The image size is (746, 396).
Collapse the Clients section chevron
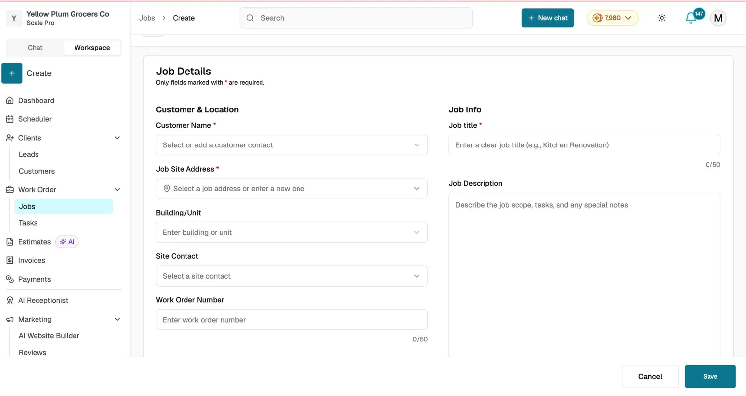click(x=117, y=138)
